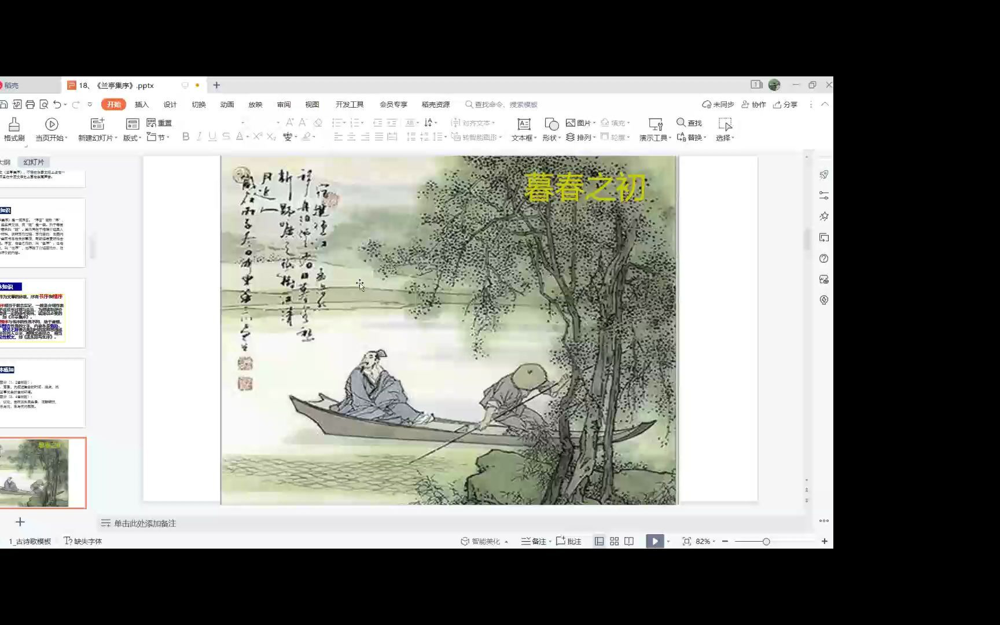Start the slideshow from the status bar
Viewport: 1000px width, 625px height.
click(x=655, y=541)
